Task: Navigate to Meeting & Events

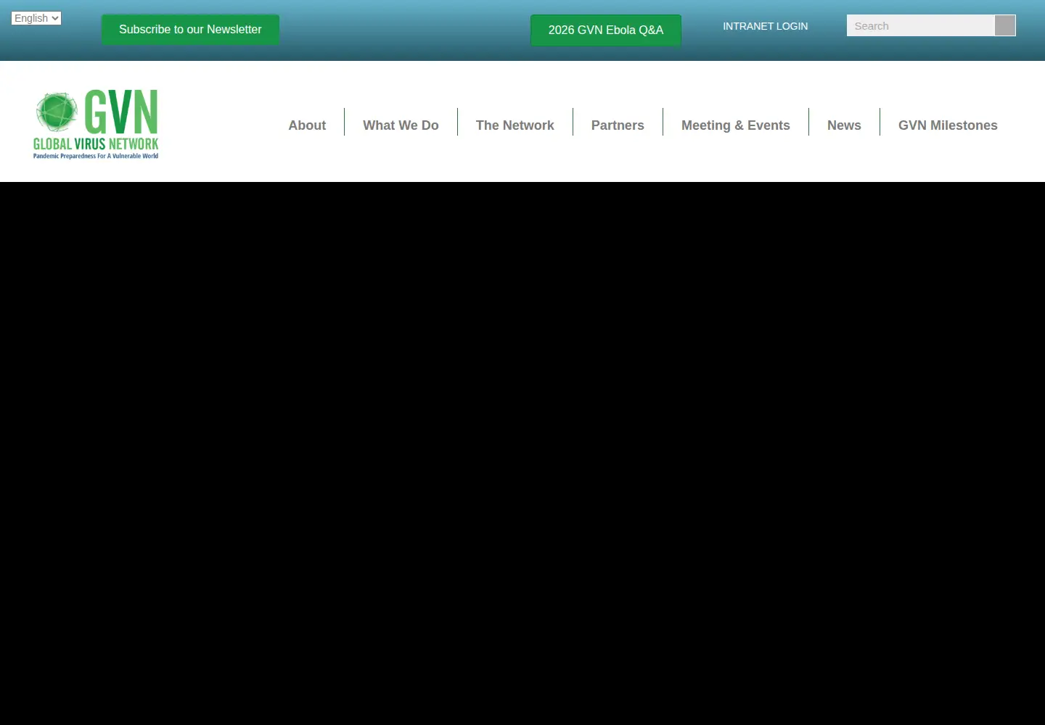Action: pos(736,125)
